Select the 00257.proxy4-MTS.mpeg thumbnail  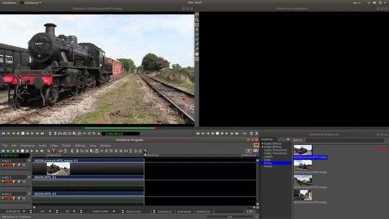303,165
